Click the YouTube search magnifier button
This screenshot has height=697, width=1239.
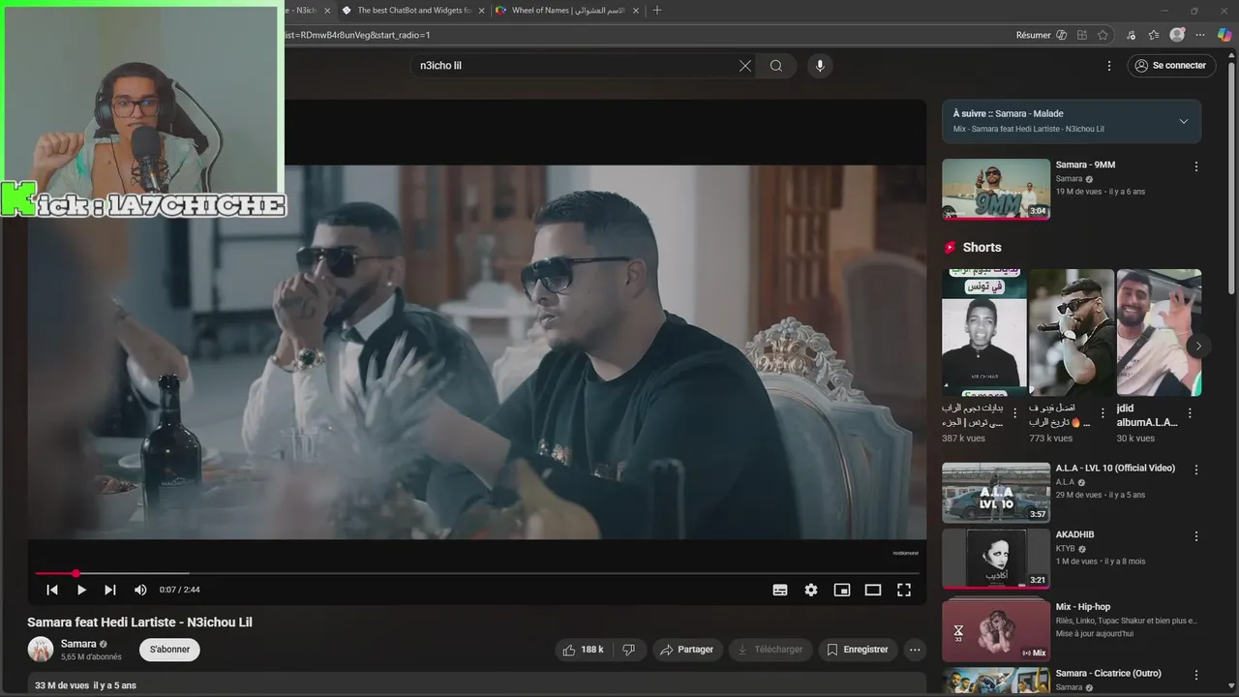(x=776, y=66)
